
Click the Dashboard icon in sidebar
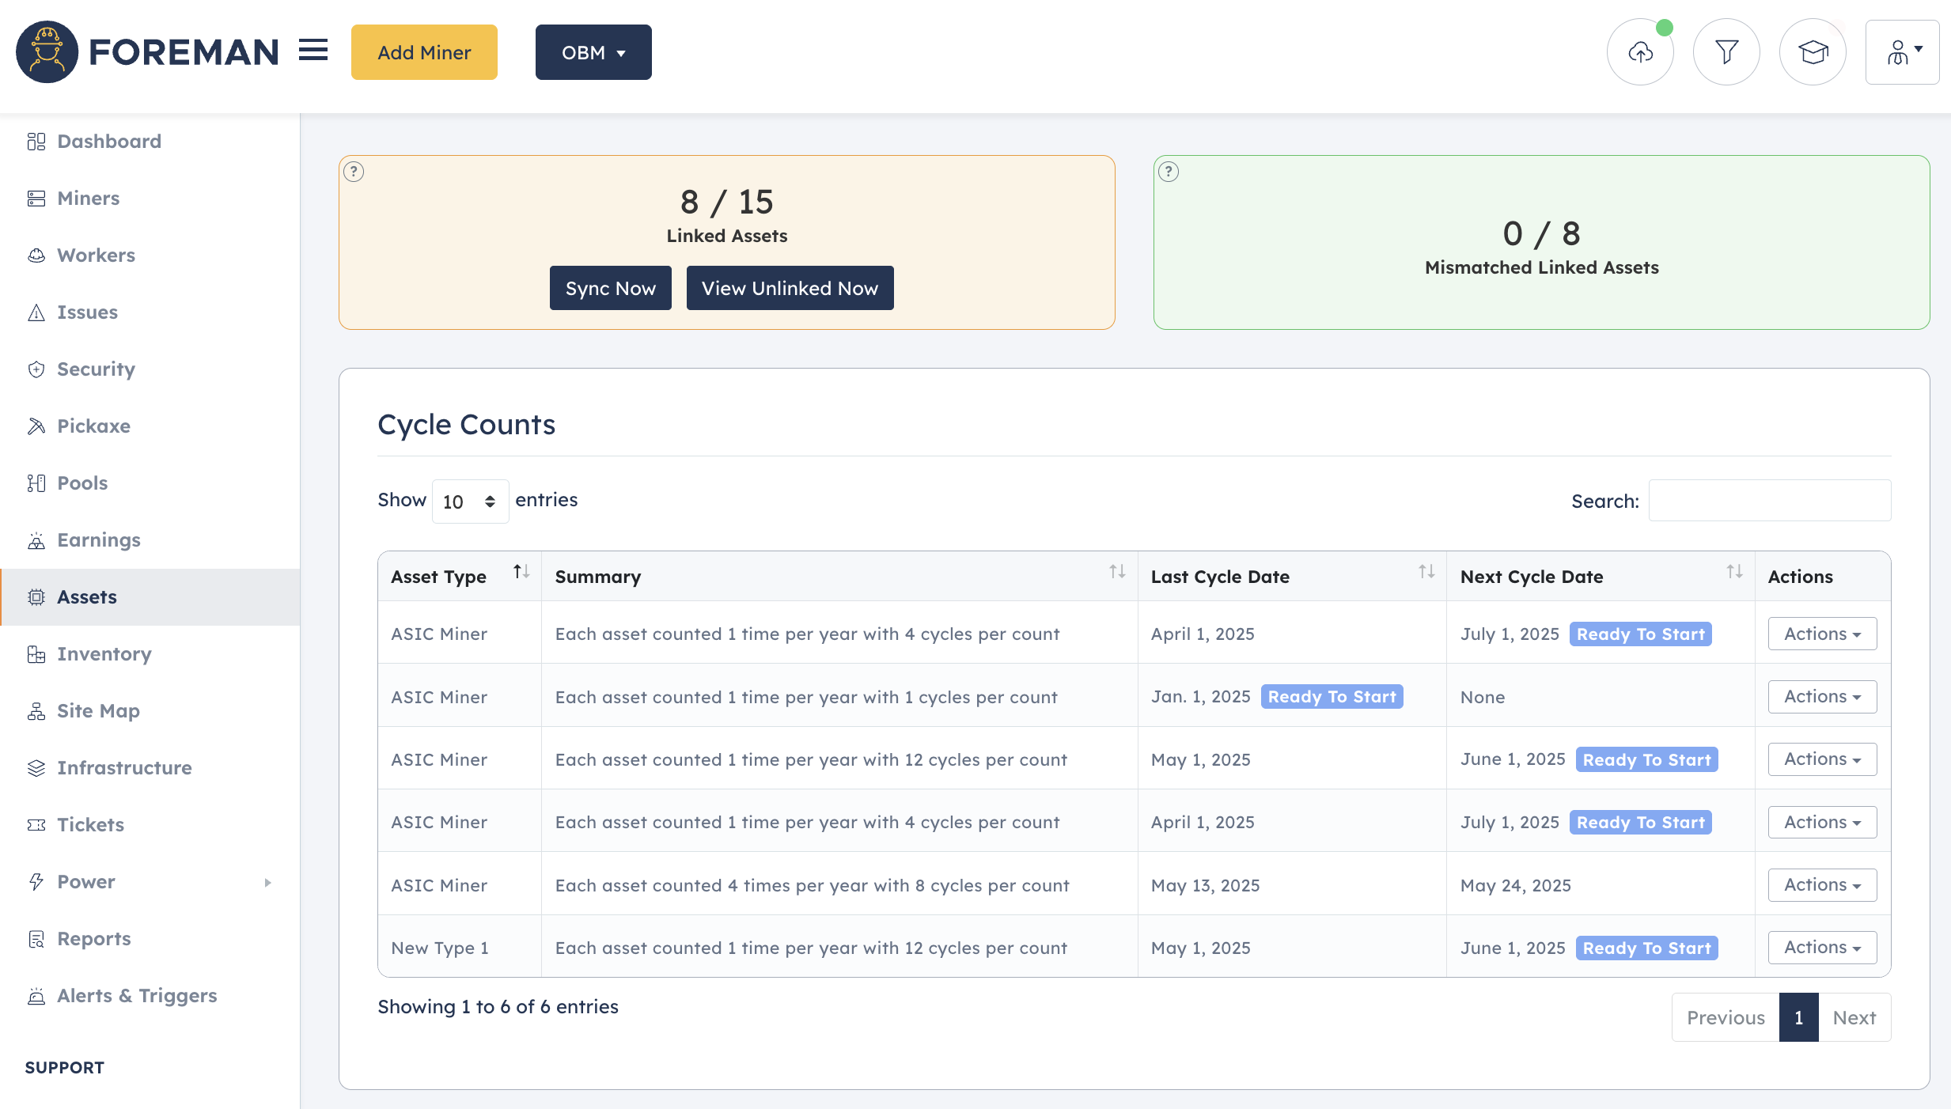point(36,142)
